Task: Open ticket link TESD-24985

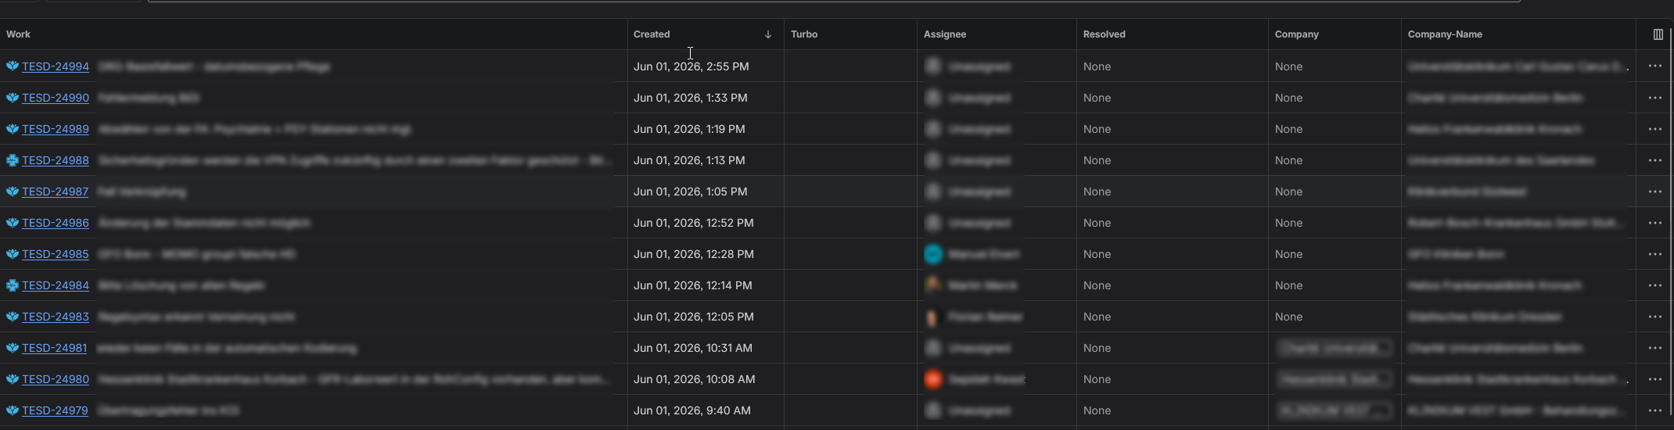Action: (56, 254)
